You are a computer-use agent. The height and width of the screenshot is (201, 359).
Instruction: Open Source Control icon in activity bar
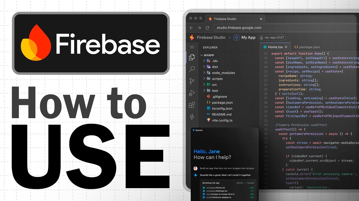tap(192, 81)
